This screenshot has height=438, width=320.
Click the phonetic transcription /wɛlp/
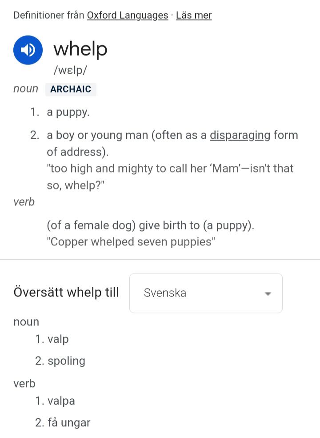[70, 70]
